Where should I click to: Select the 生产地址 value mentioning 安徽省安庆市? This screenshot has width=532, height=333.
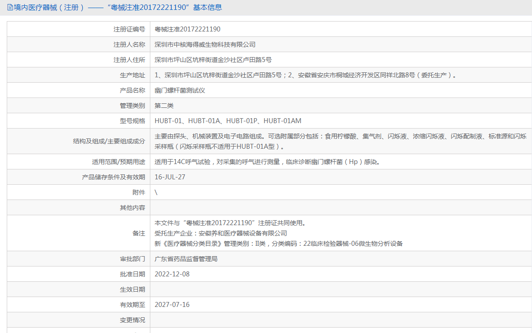(x=305, y=75)
